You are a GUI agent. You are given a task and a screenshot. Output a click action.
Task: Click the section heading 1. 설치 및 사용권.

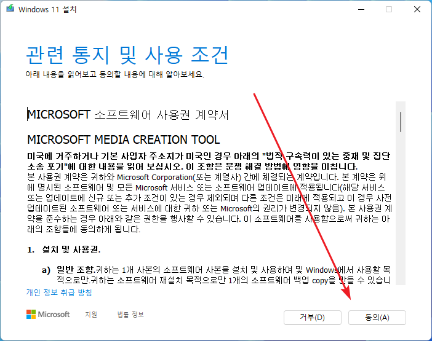63,249
